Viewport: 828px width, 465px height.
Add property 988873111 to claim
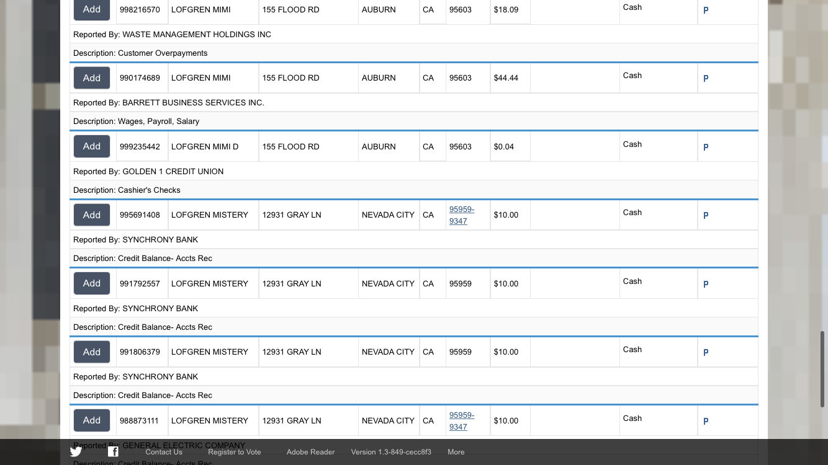(x=92, y=420)
